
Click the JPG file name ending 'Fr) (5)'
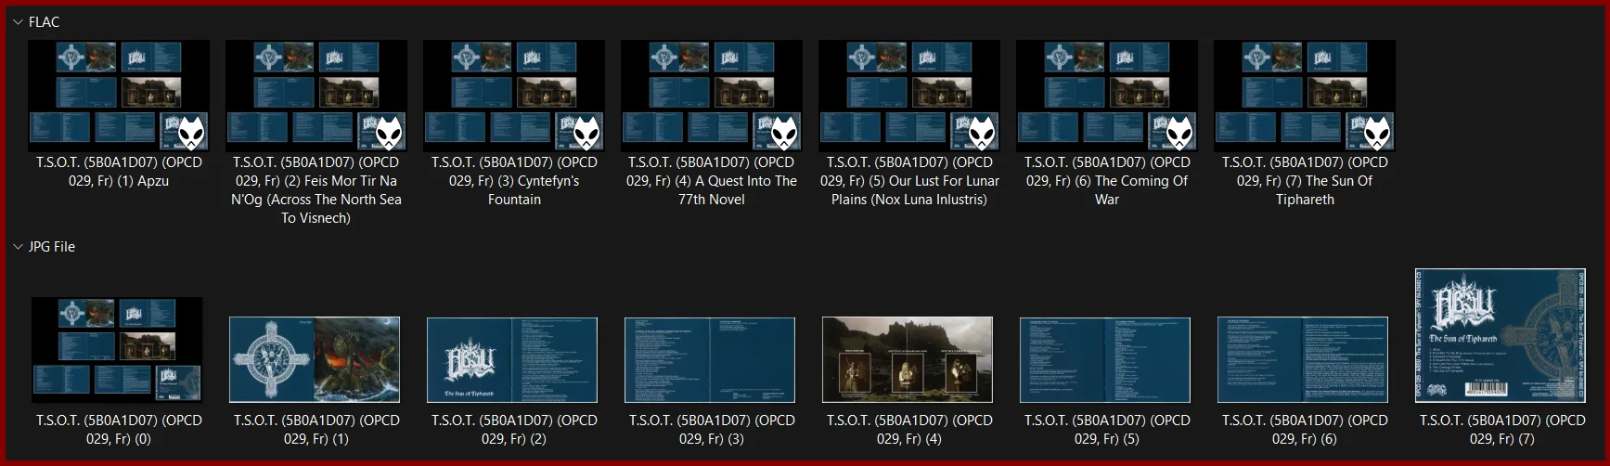[1107, 430]
